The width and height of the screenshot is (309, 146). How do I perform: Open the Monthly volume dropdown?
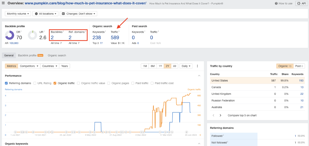point(18,14)
